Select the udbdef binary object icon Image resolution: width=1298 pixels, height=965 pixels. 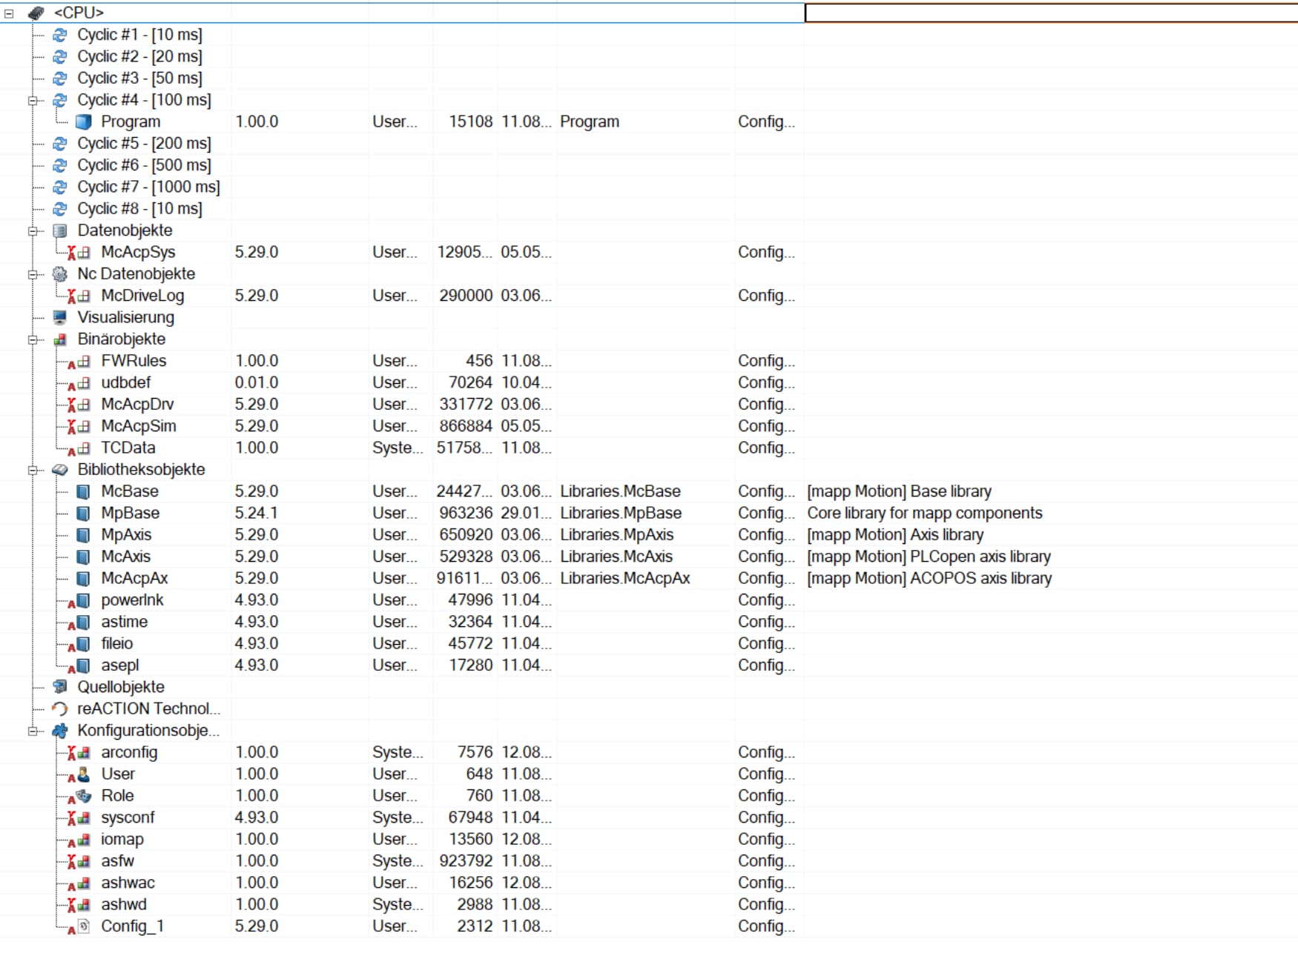79,382
